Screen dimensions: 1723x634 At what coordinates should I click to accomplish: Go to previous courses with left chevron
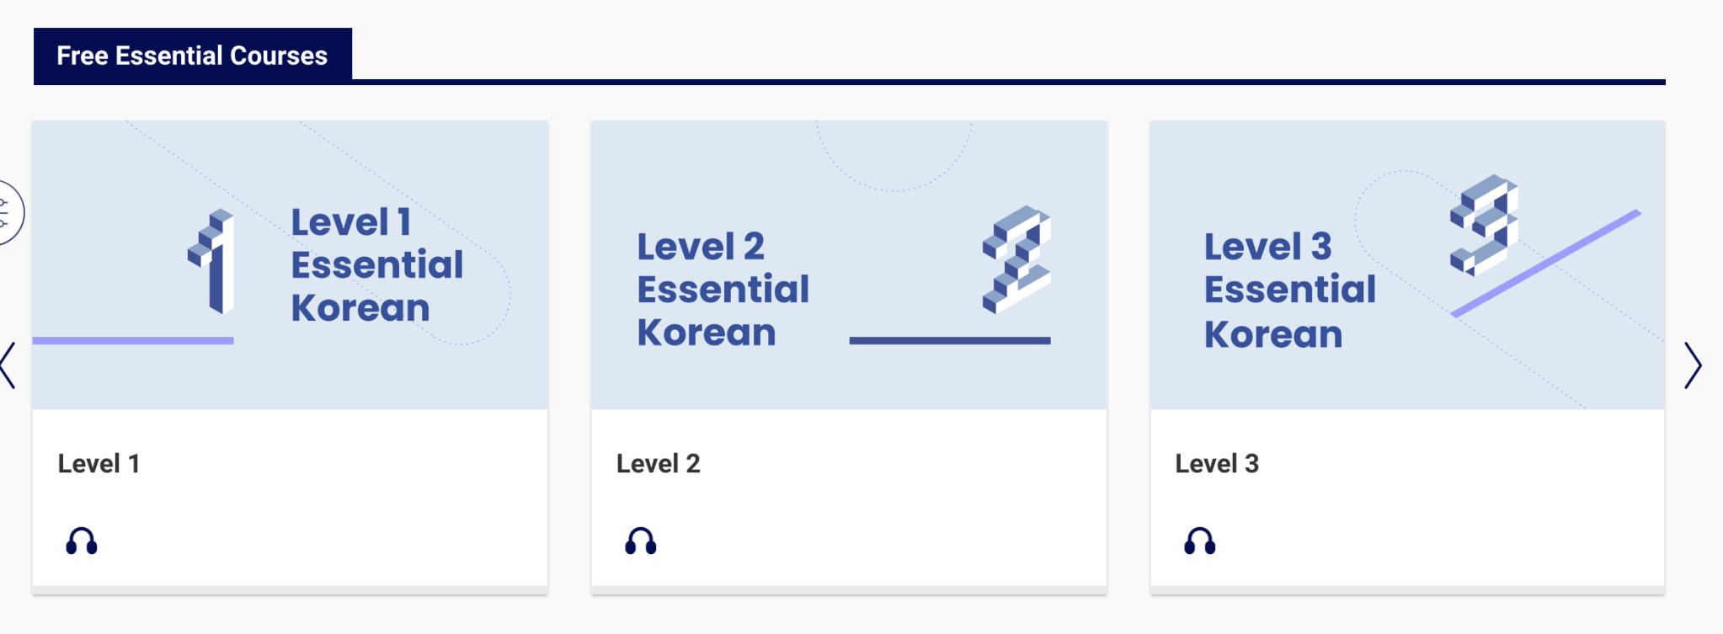tap(8, 365)
